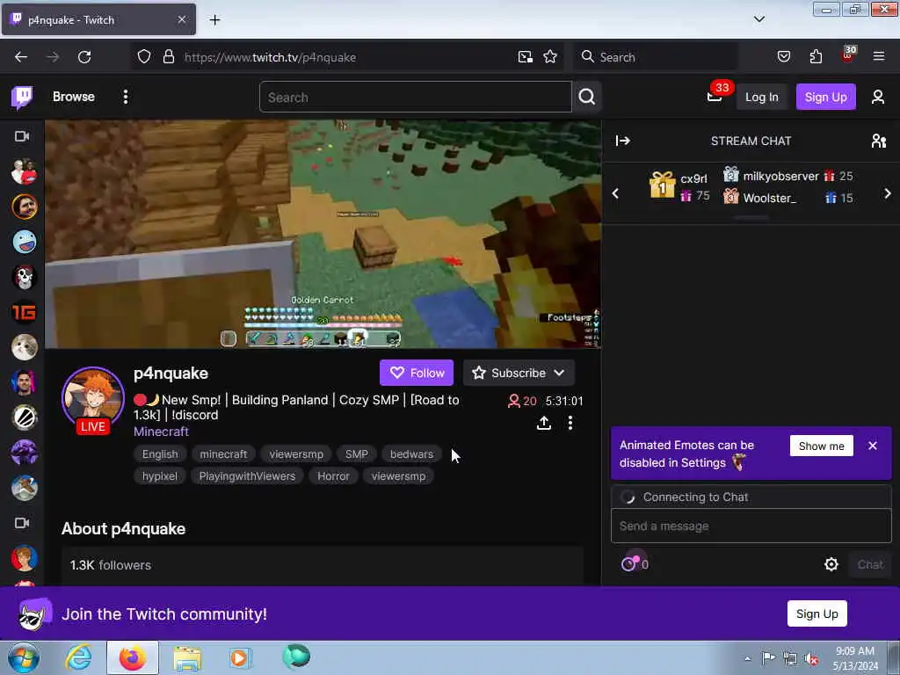This screenshot has height=675, width=900.
Task: Select the hypixel tag
Action: pyautogui.click(x=160, y=475)
